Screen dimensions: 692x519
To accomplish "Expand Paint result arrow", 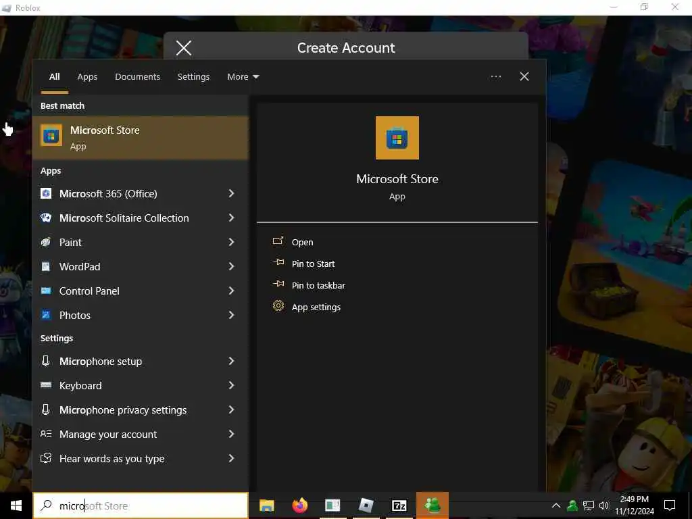I will pos(231,242).
